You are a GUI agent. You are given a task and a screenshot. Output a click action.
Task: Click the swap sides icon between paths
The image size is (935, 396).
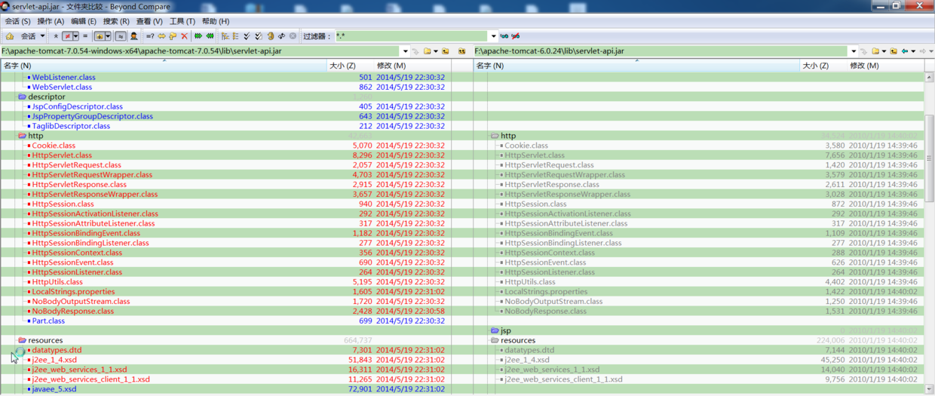461,51
